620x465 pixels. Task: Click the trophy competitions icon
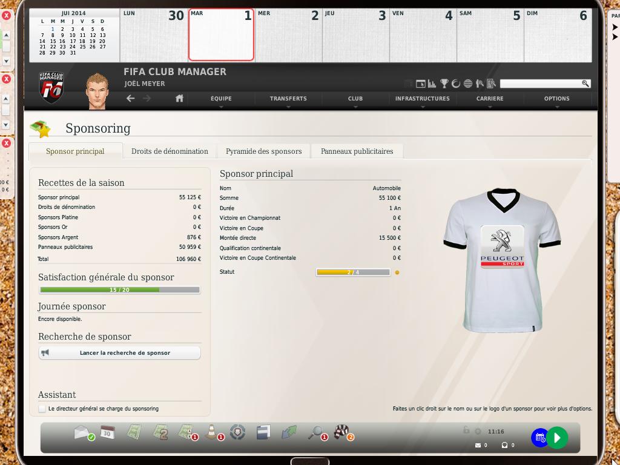click(x=444, y=84)
